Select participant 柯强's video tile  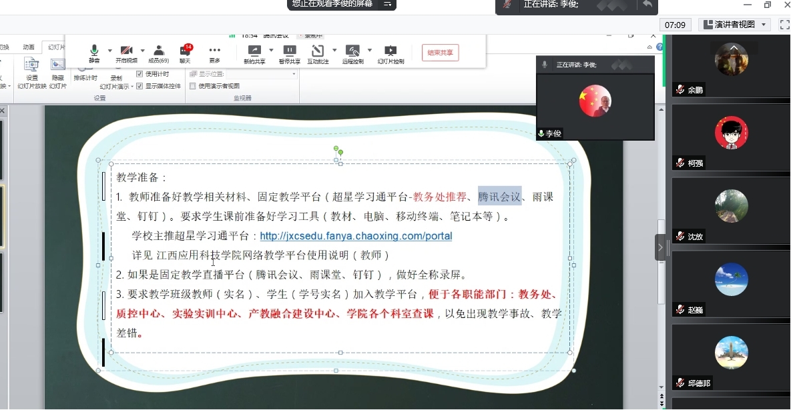click(731, 137)
